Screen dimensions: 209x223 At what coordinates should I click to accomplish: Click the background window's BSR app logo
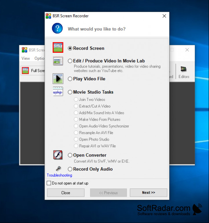point(24,50)
